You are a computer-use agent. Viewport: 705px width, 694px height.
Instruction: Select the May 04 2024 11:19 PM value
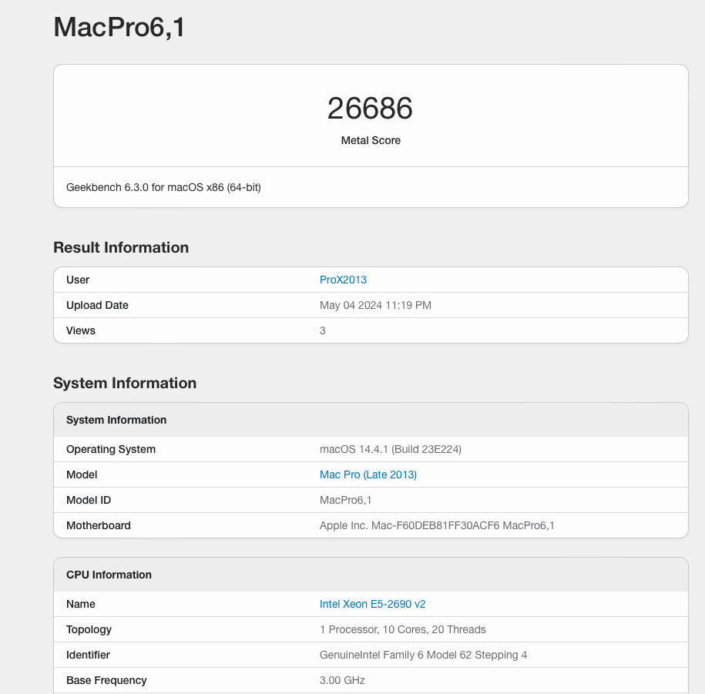click(375, 305)
